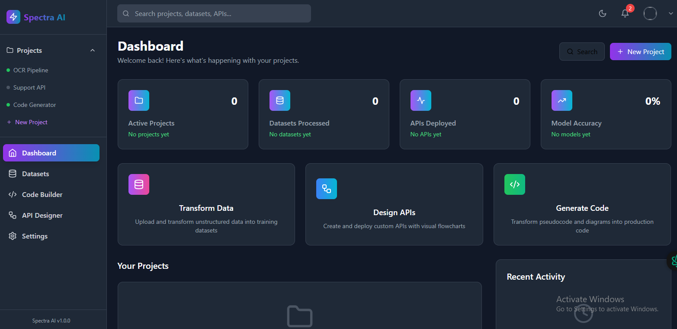Click the 'No datasets yet' text

coord(290,134)
